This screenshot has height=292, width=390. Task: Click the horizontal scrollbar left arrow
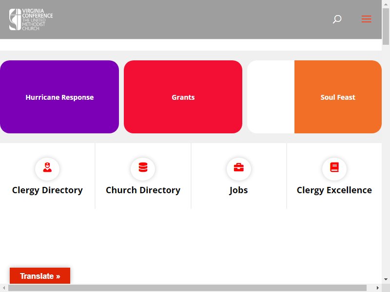(x=4, y=288)
